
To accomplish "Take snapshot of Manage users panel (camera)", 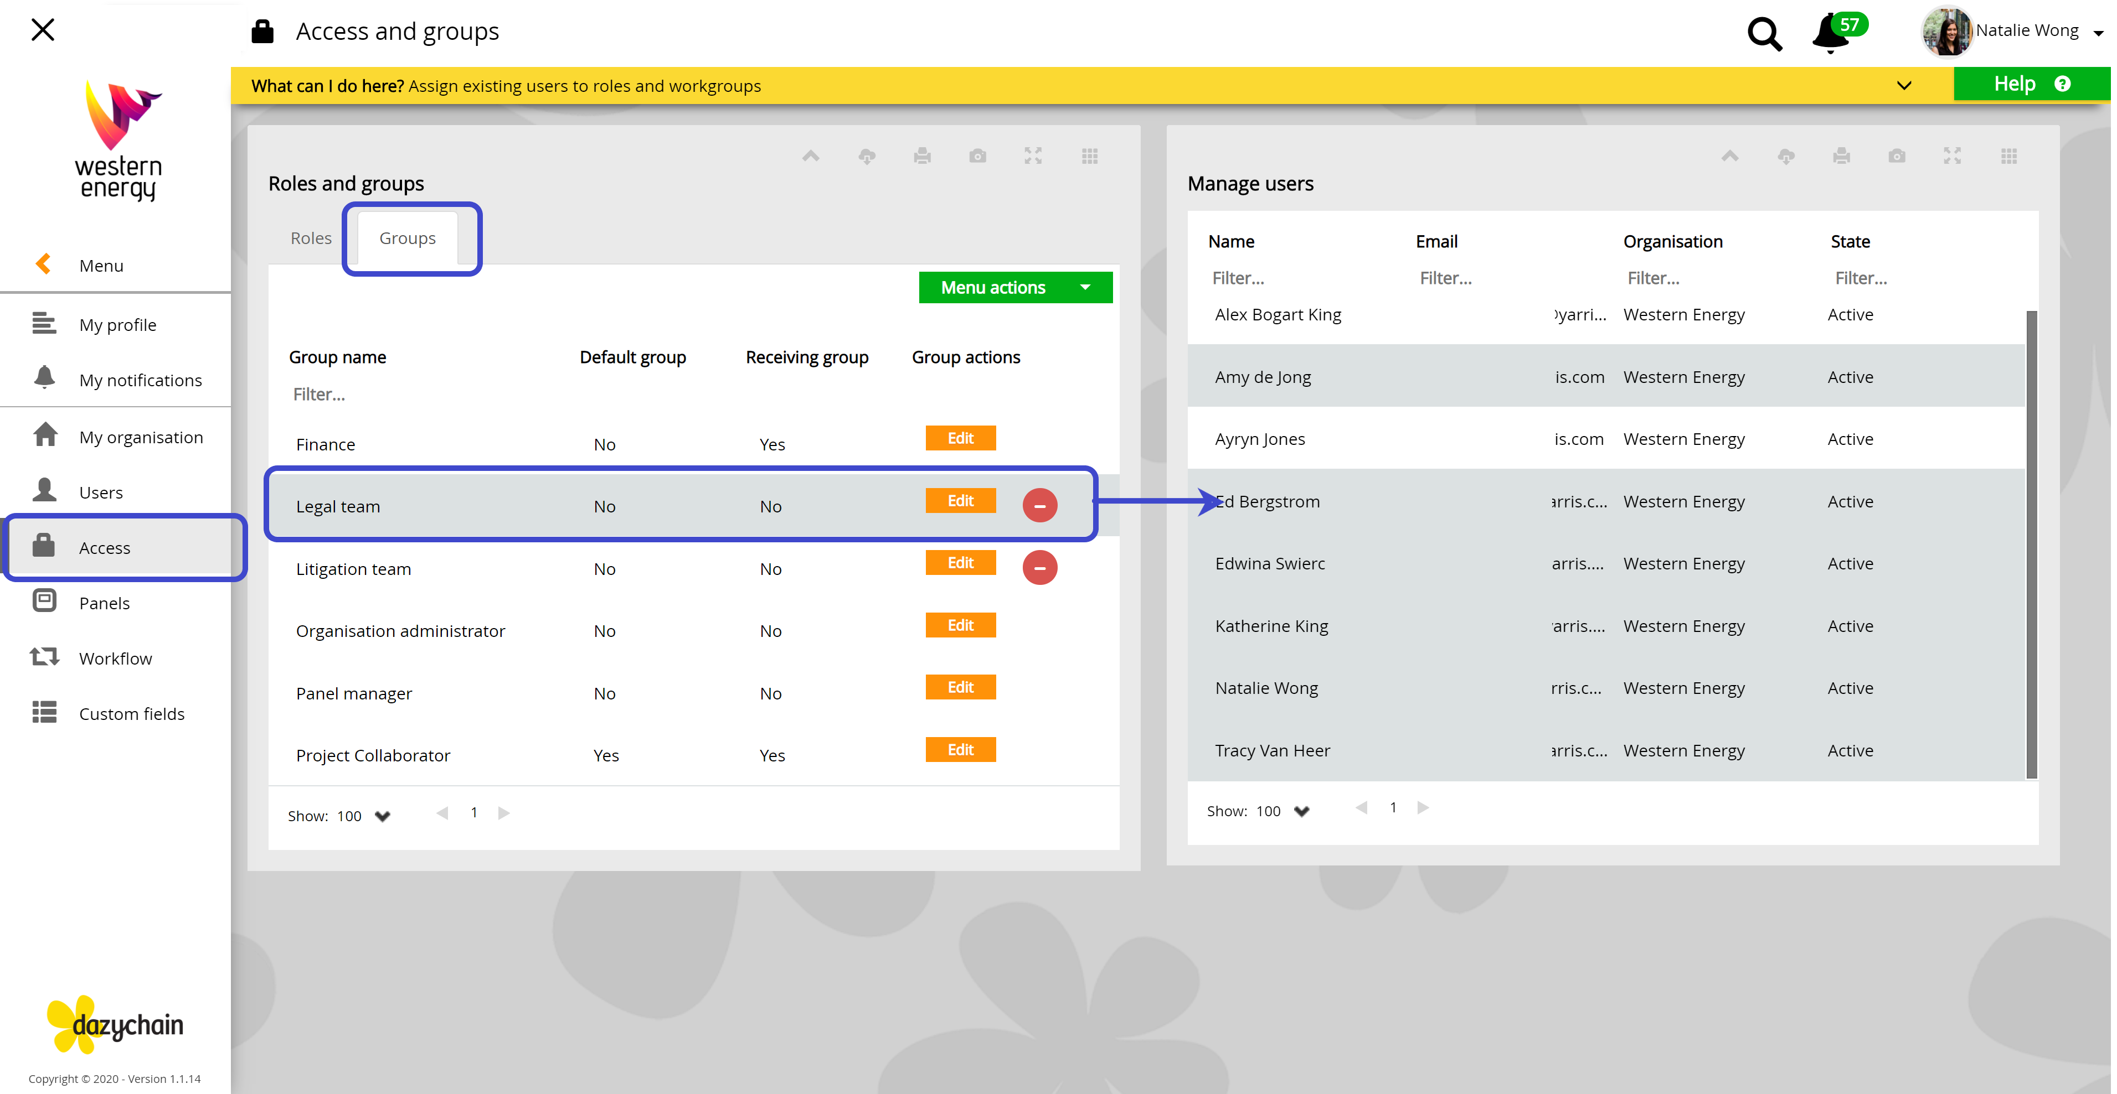I will 1897,155.
